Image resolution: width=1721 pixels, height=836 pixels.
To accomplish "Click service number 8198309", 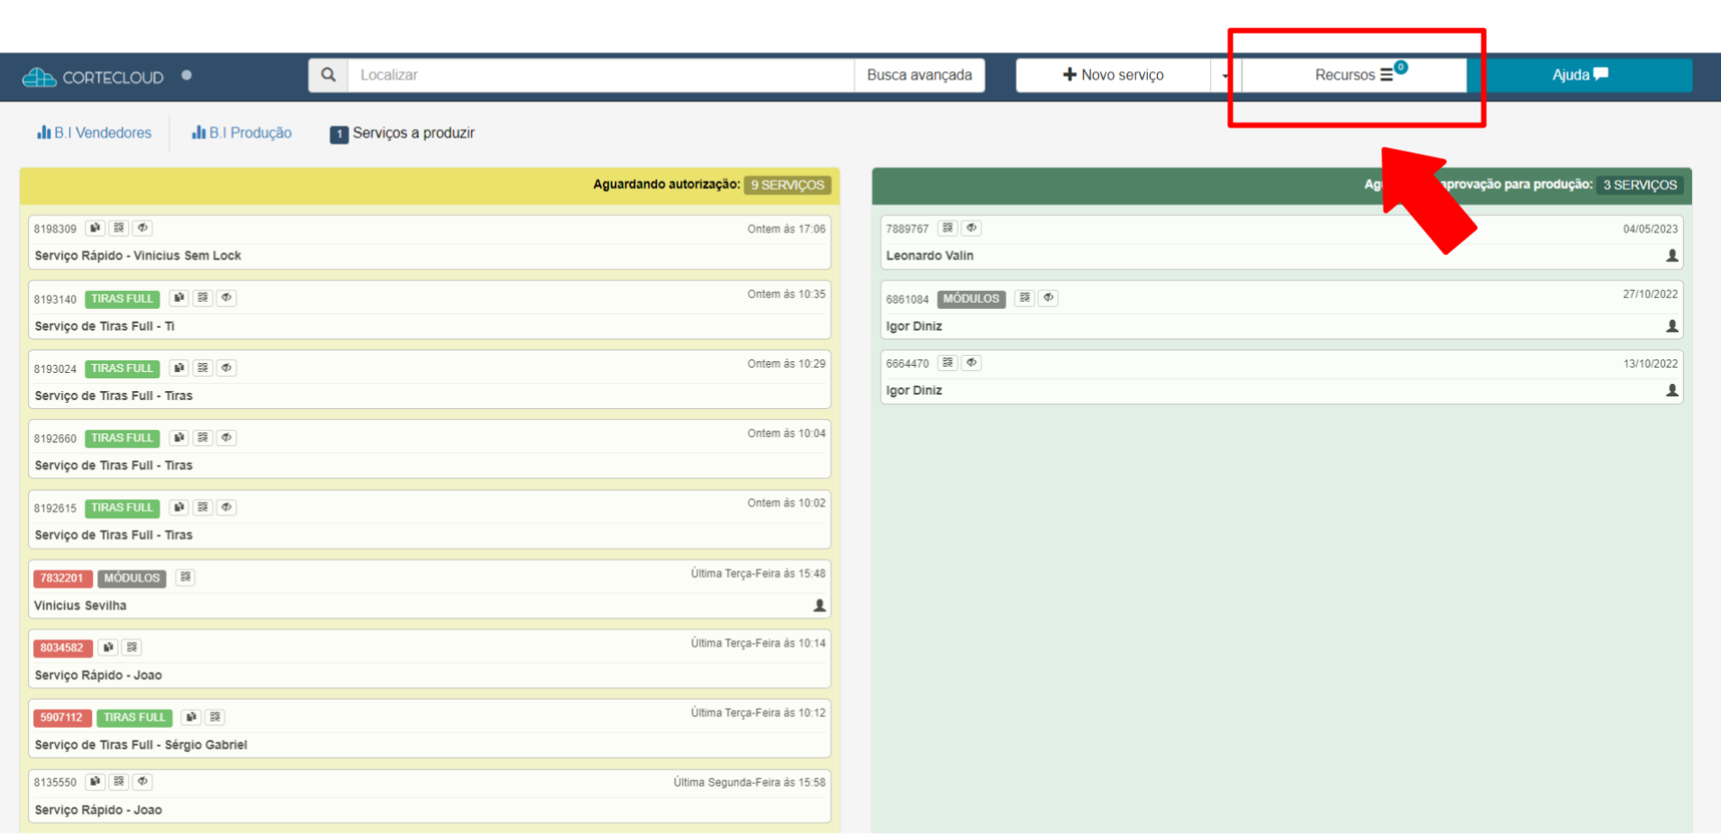I will tap(55, 229).
